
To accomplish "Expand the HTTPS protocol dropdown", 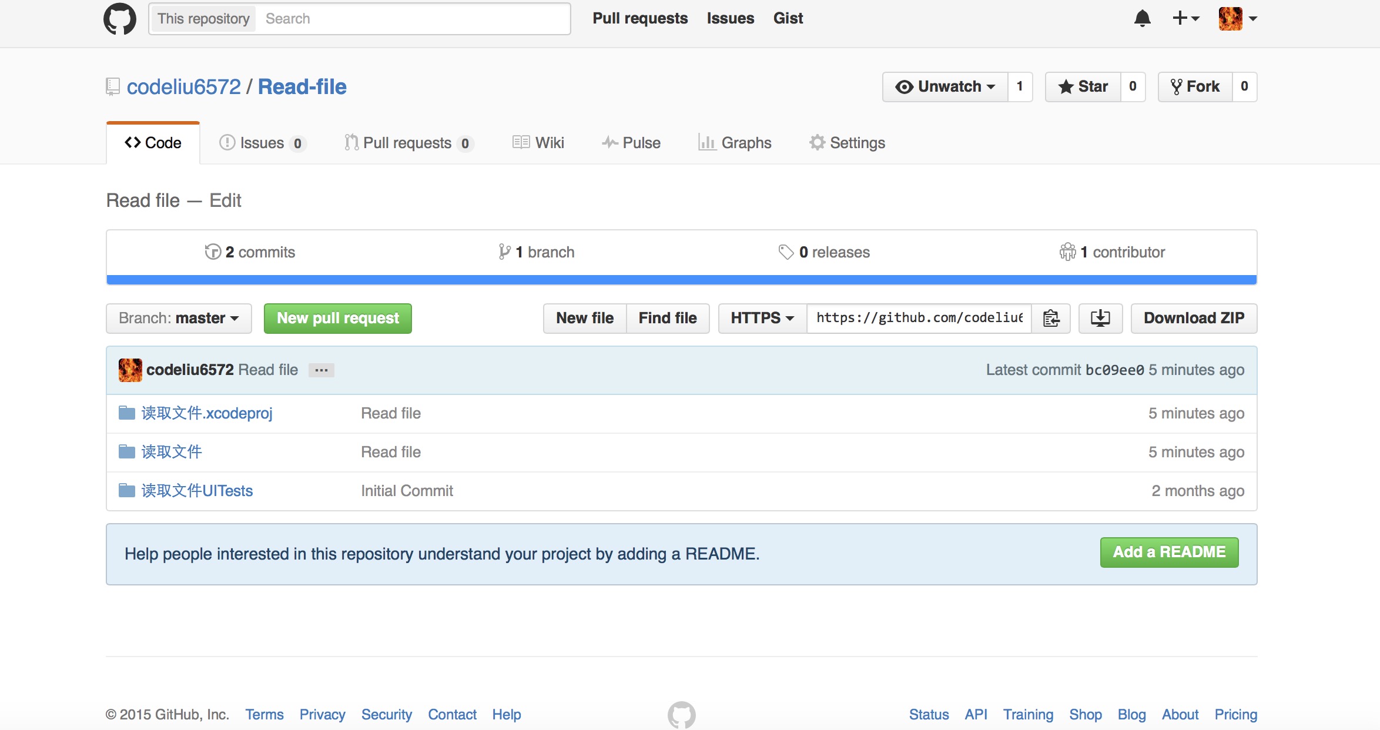I will pos(761,319).
